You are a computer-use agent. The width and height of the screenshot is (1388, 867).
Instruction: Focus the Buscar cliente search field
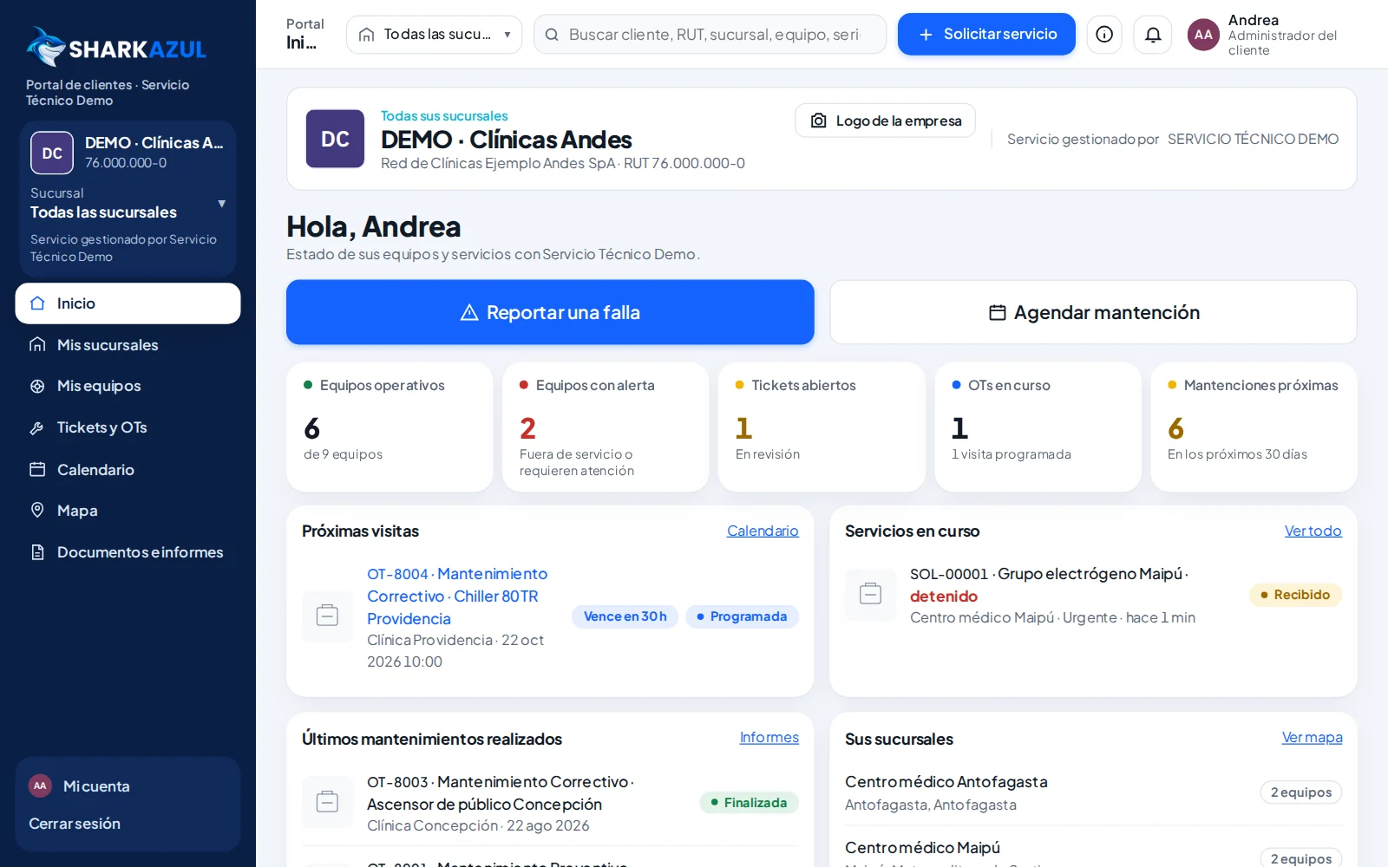tap(710, 35)
